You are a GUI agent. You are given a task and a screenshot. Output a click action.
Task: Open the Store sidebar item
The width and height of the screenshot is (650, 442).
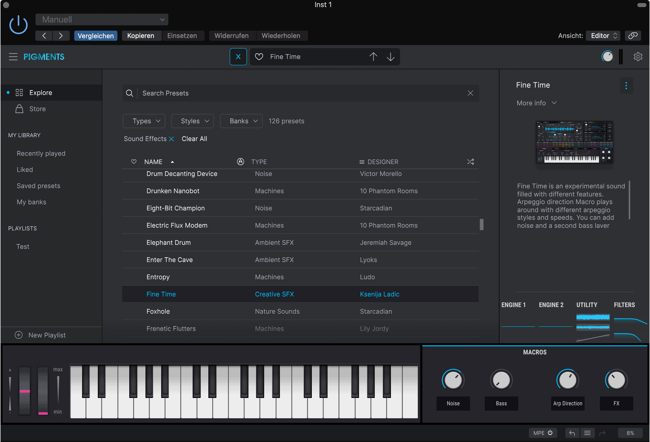[51, 109]
